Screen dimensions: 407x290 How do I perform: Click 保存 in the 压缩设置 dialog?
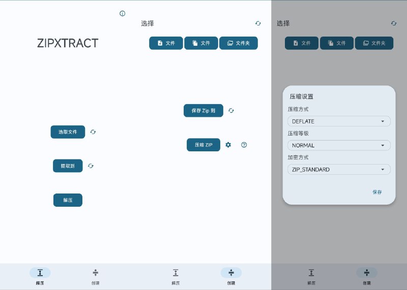(377, 192)
